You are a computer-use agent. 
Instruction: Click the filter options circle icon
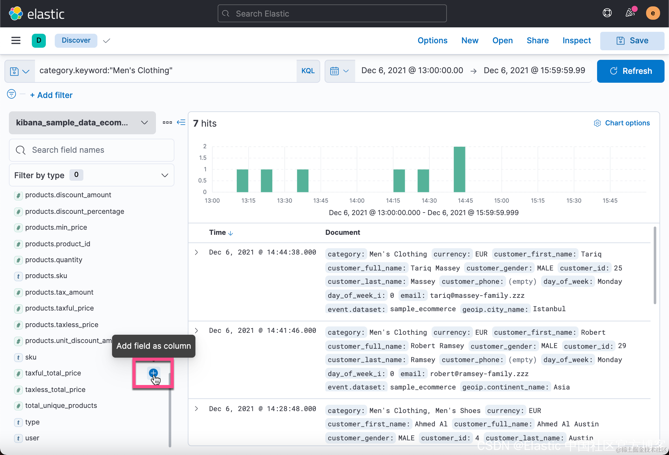point(11,94)
